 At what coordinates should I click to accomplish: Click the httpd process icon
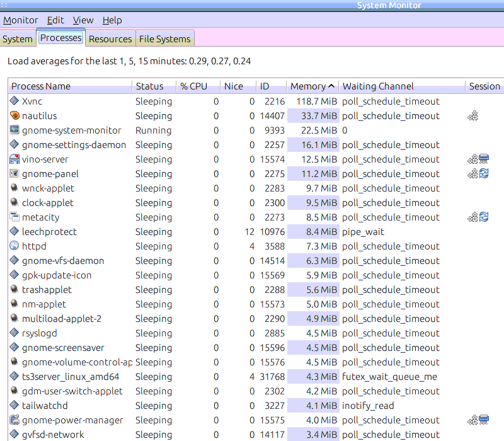[x=15, y=246]
